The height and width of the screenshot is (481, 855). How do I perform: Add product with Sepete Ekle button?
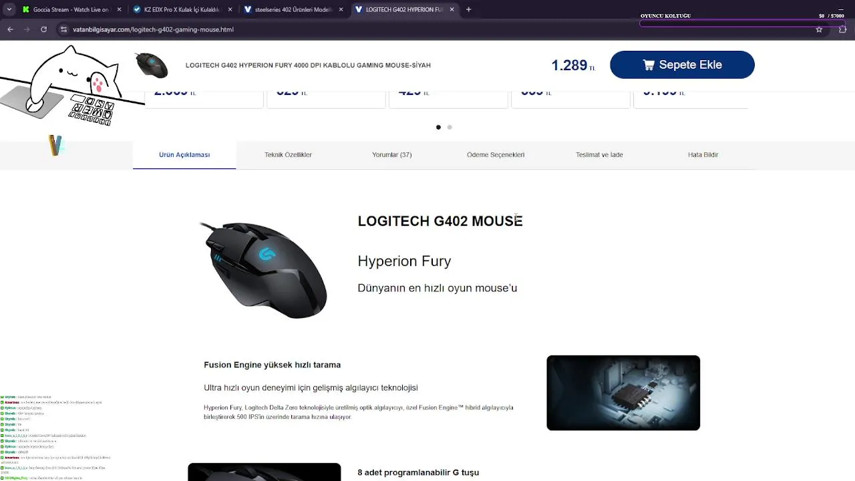click(682, 65)
